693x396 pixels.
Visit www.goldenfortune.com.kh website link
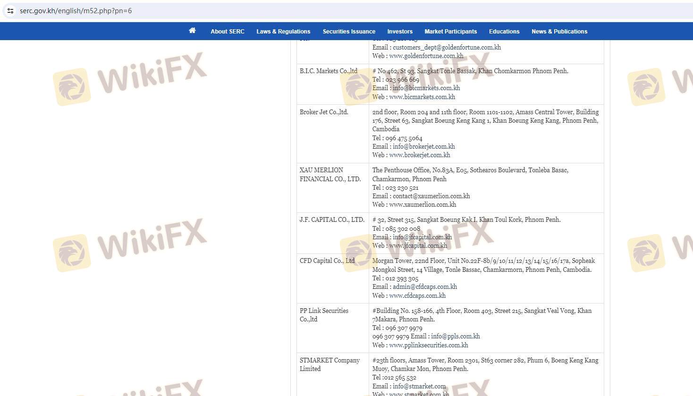click(x=426, y=56)
